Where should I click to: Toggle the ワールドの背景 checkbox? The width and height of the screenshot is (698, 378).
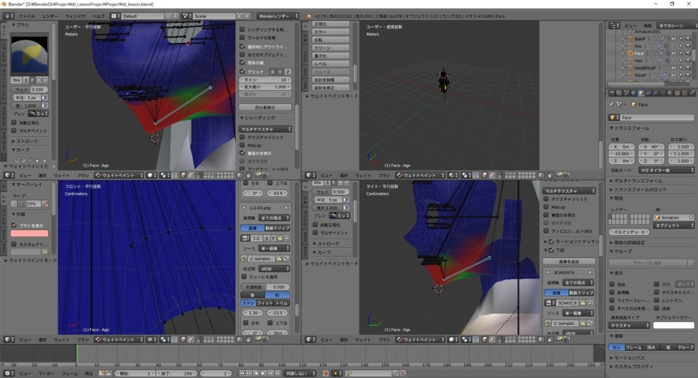click(242, 38)
